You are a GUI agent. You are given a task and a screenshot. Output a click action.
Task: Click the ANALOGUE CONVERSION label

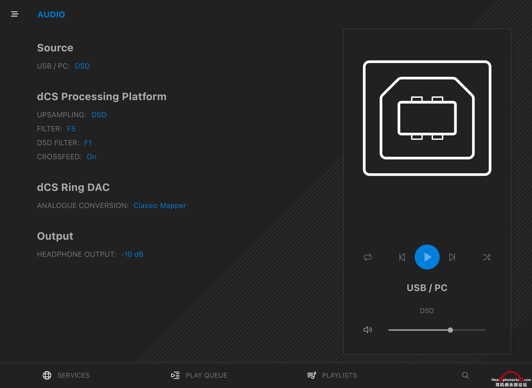(x=83, y=205)
